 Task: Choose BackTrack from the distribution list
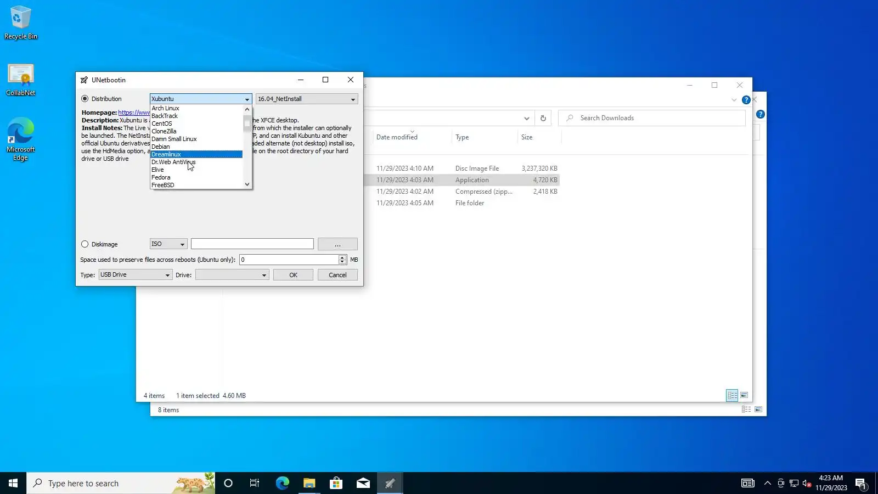[196, 116]
